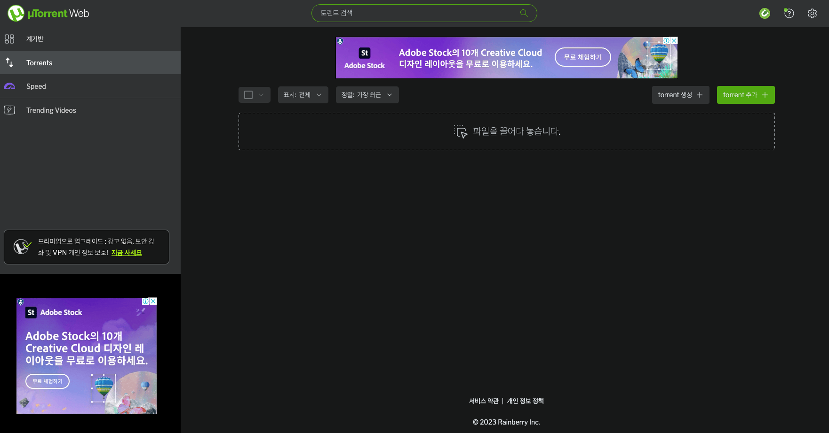Click the top banner ad info icon
The height and width of the screenshot is (433, 829).
[667, 40]
